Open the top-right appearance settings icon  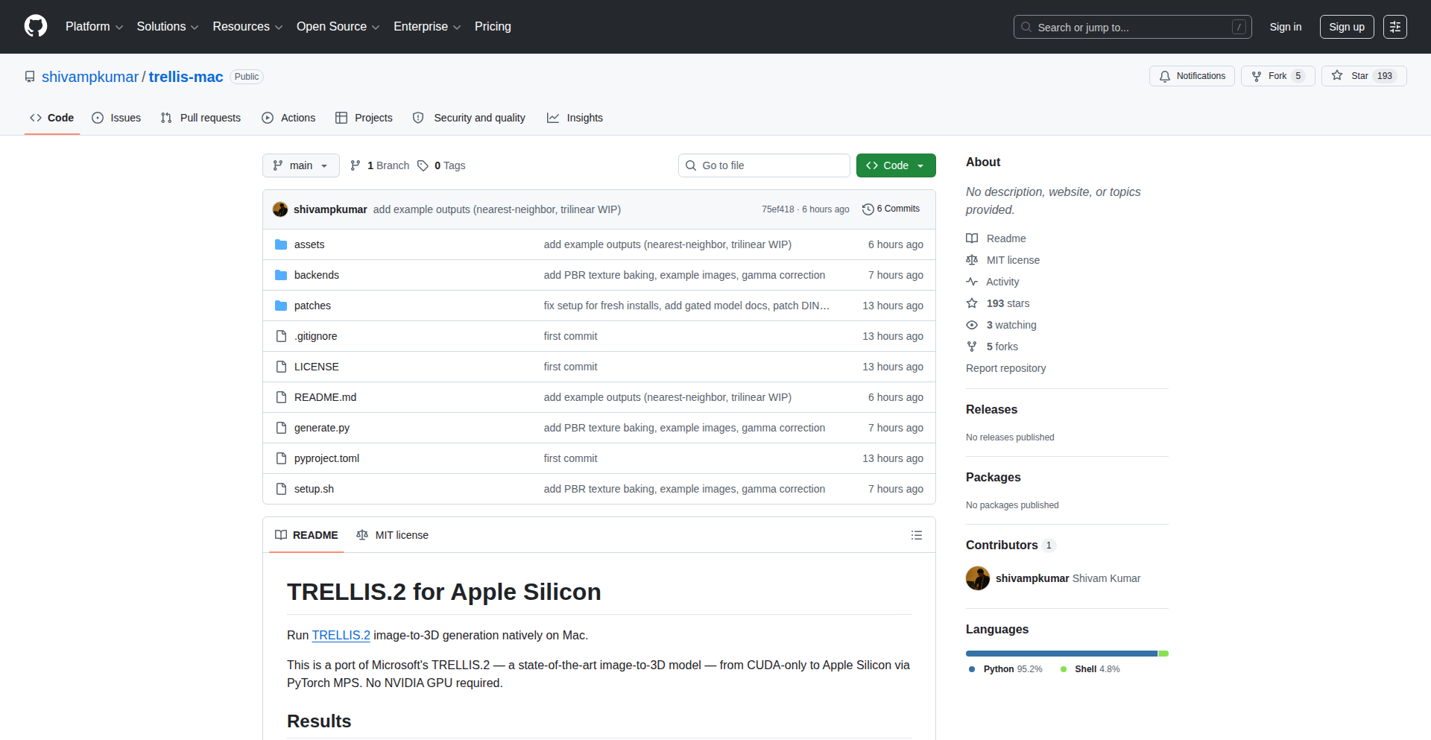[1394, 27]
